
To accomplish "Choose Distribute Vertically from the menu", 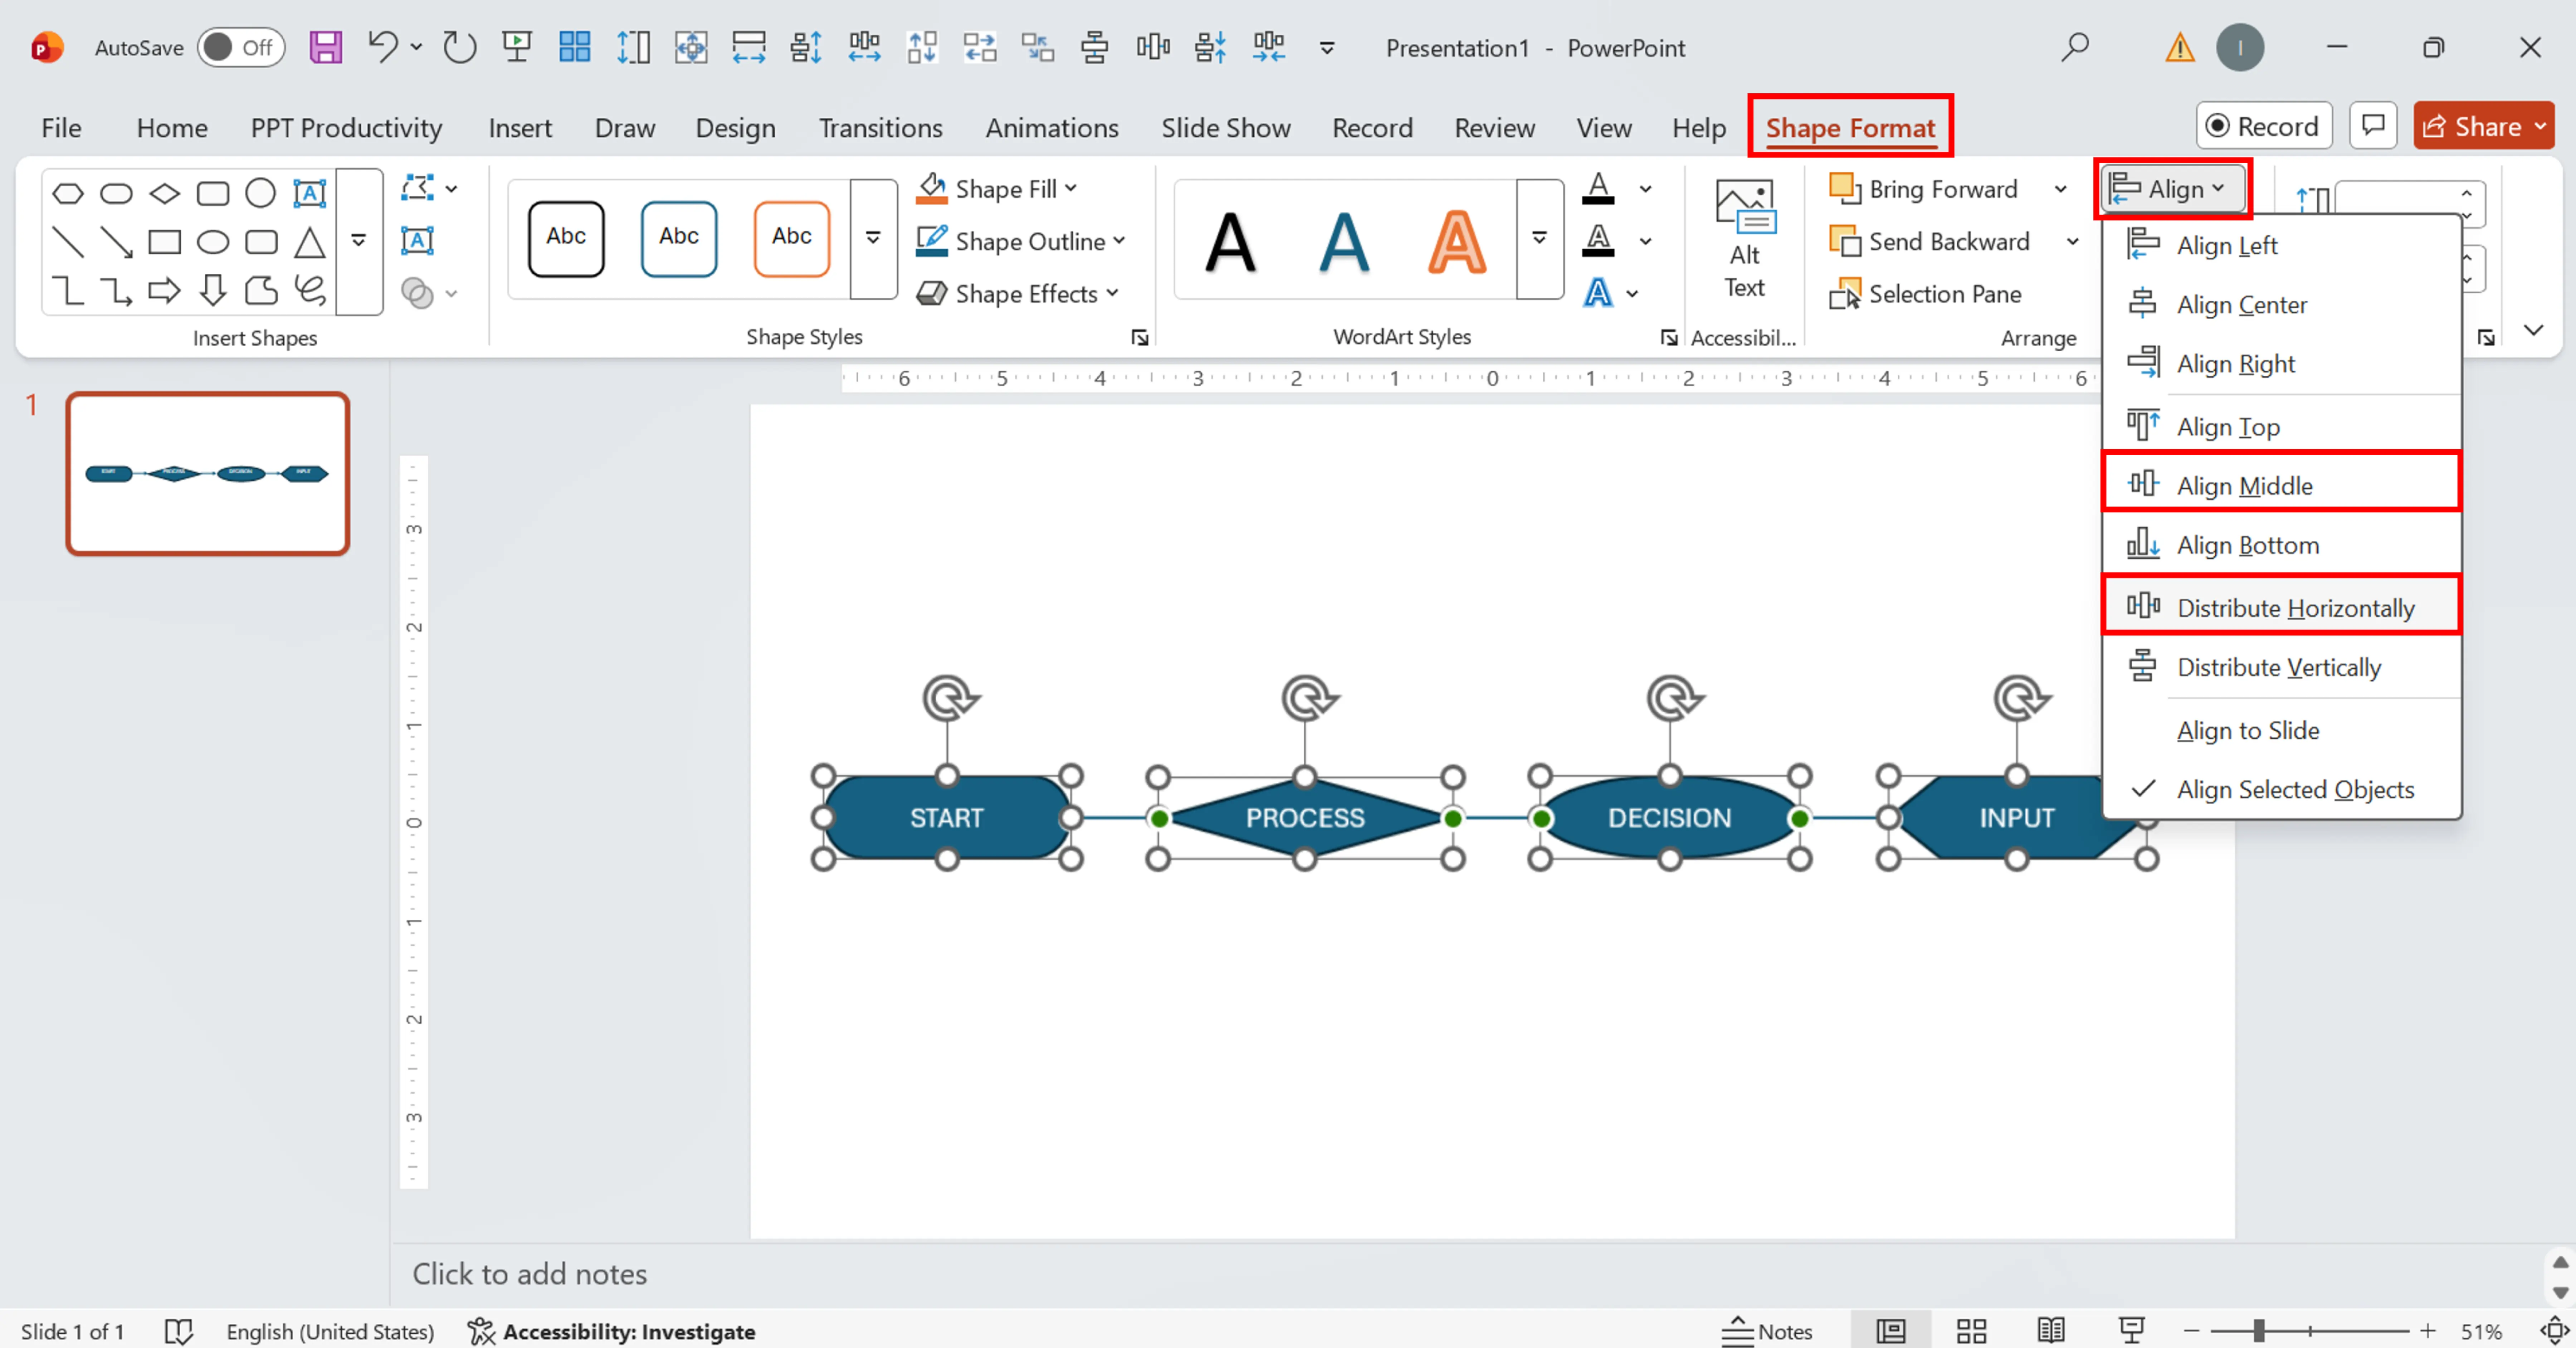I will point(2282,667).
